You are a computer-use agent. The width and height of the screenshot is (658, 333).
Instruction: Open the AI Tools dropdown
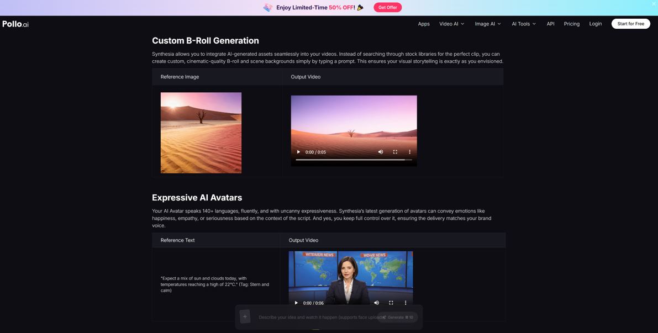coord(523,24)
